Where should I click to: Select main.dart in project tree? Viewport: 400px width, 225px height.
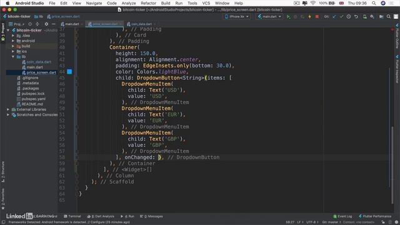(x=34, y=67)
